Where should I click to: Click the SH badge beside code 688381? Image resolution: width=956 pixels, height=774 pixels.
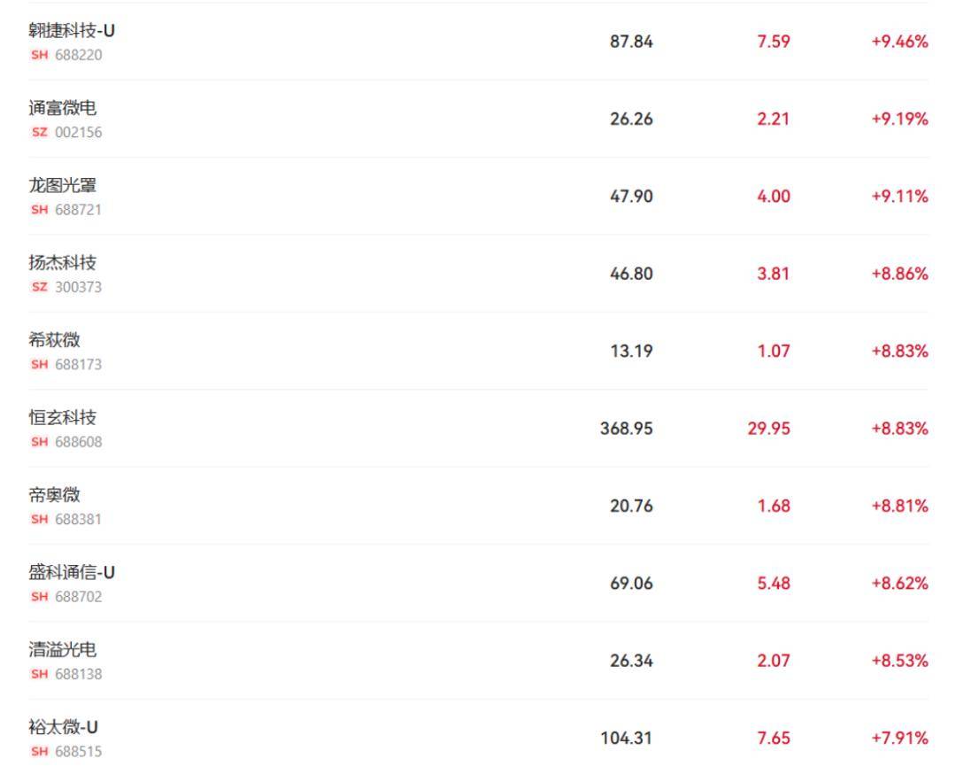[40, 520]
